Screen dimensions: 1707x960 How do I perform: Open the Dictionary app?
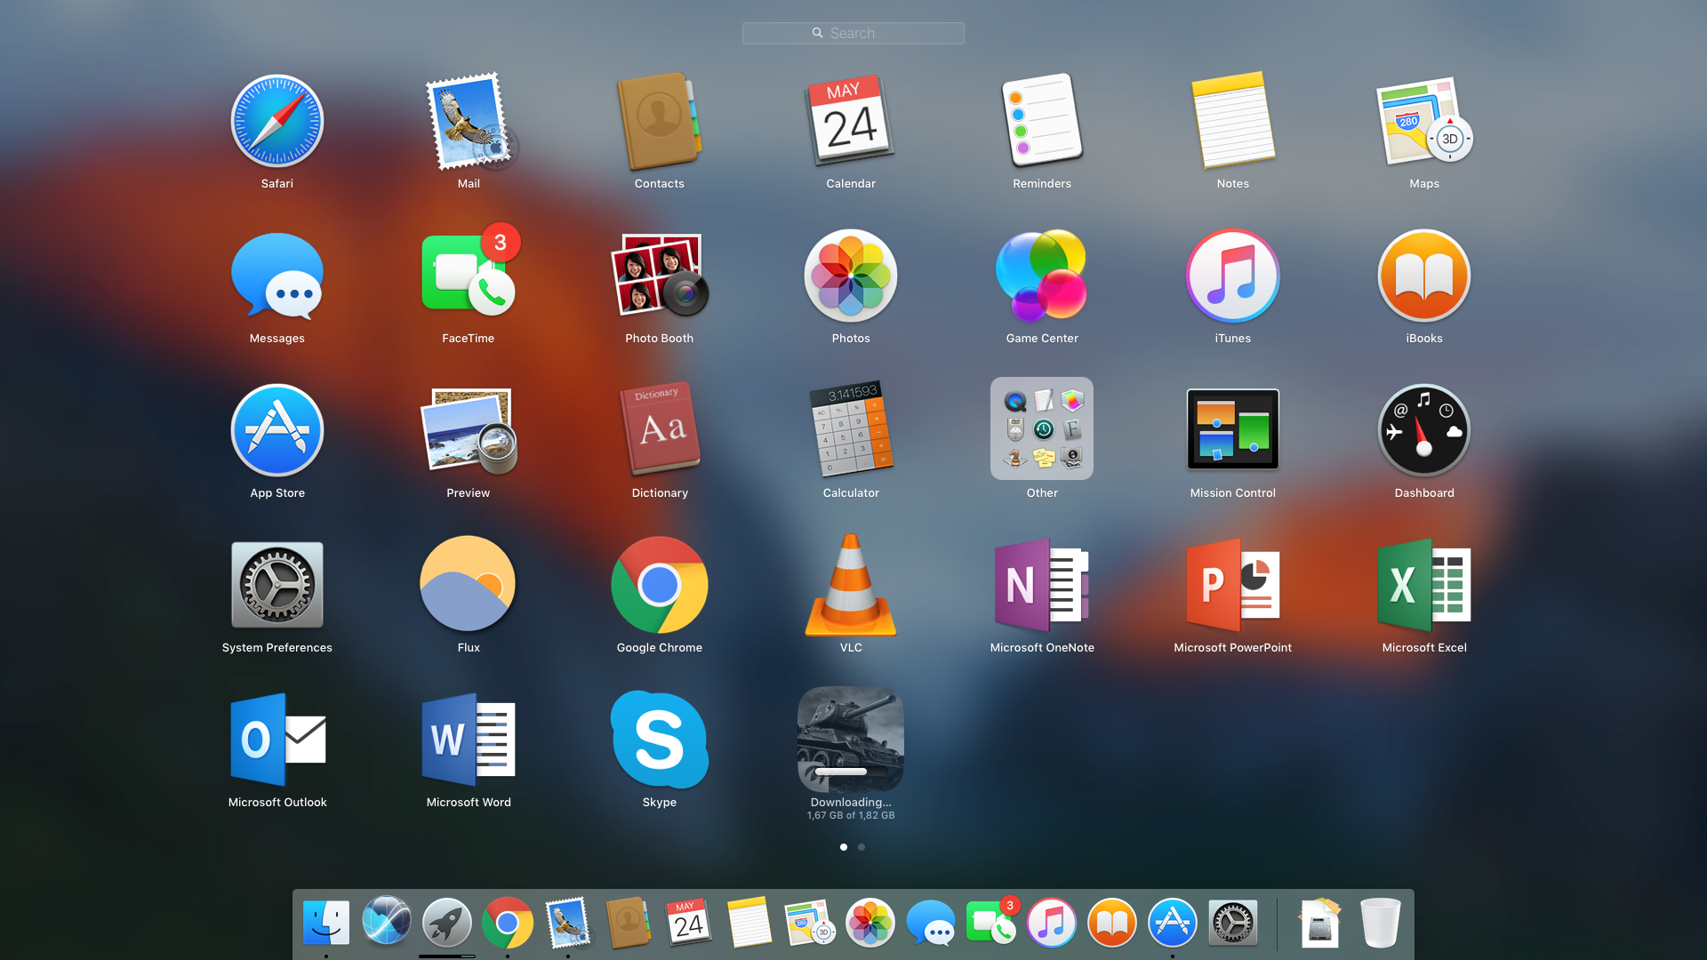pyautogui.click(x=659, y=431)
